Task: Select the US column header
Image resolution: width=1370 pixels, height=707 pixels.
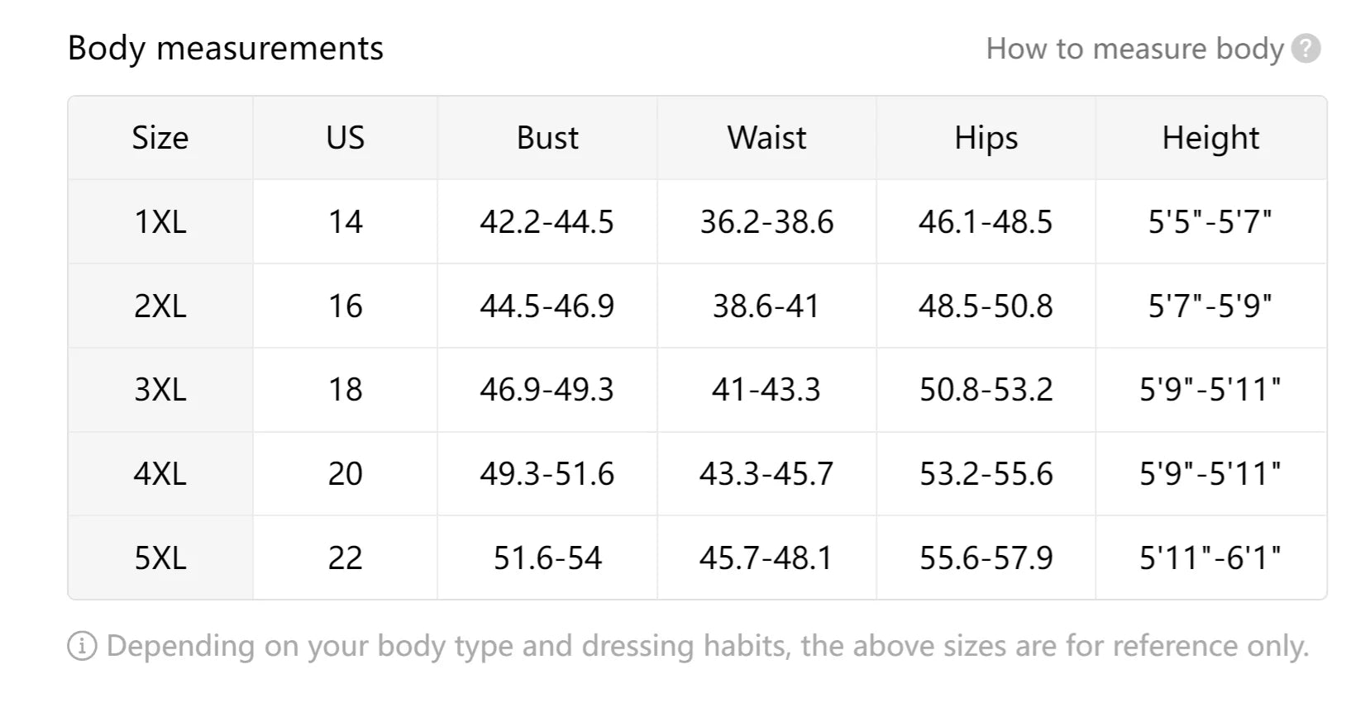Action: tap(346, 138)
